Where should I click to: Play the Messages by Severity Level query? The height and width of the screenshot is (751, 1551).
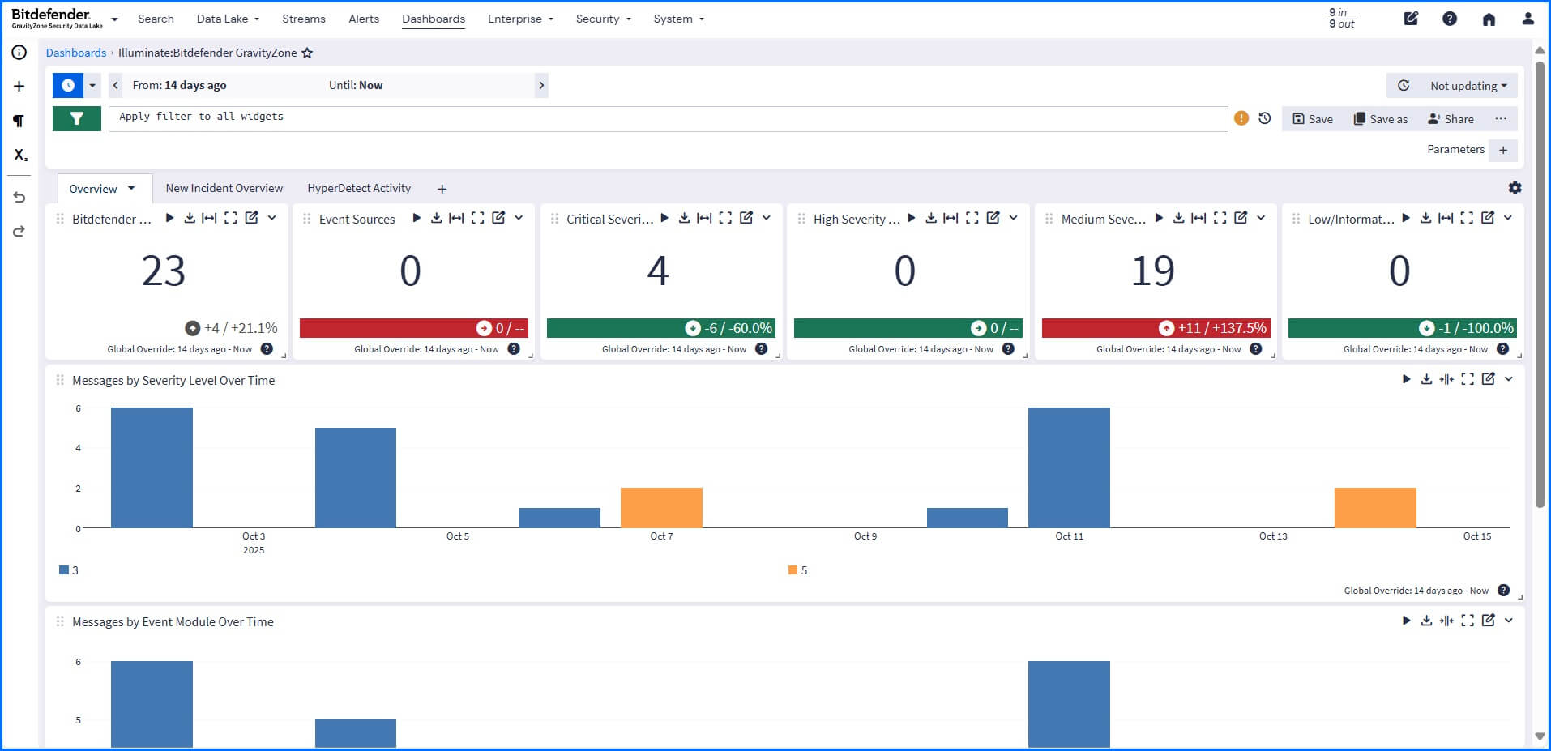(x=1408, y=378)
